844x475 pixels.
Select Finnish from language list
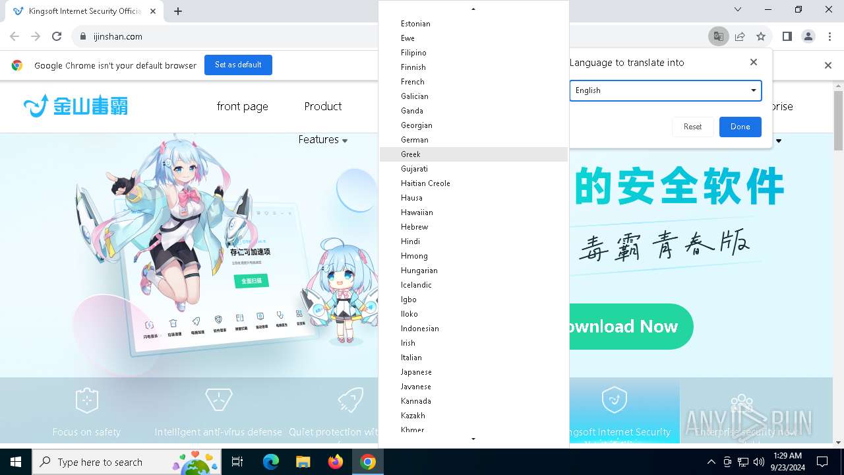[473, 67]
